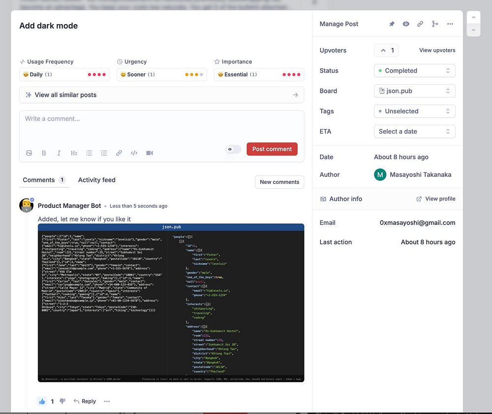Click View upvoters link

tap(437, 50)
